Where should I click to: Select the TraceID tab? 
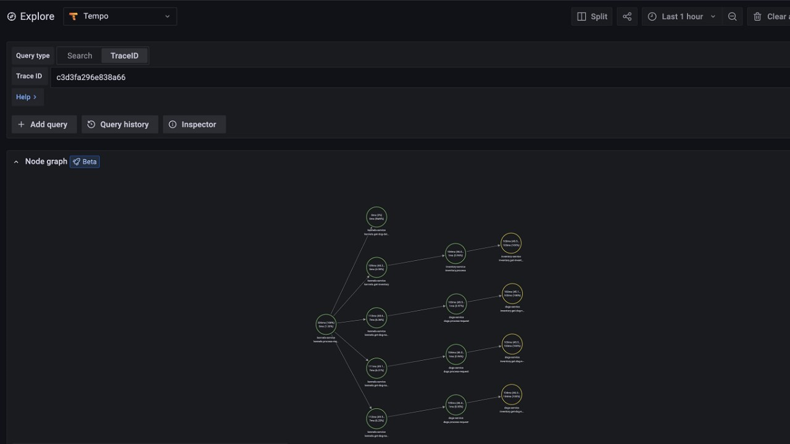(123, 55)
